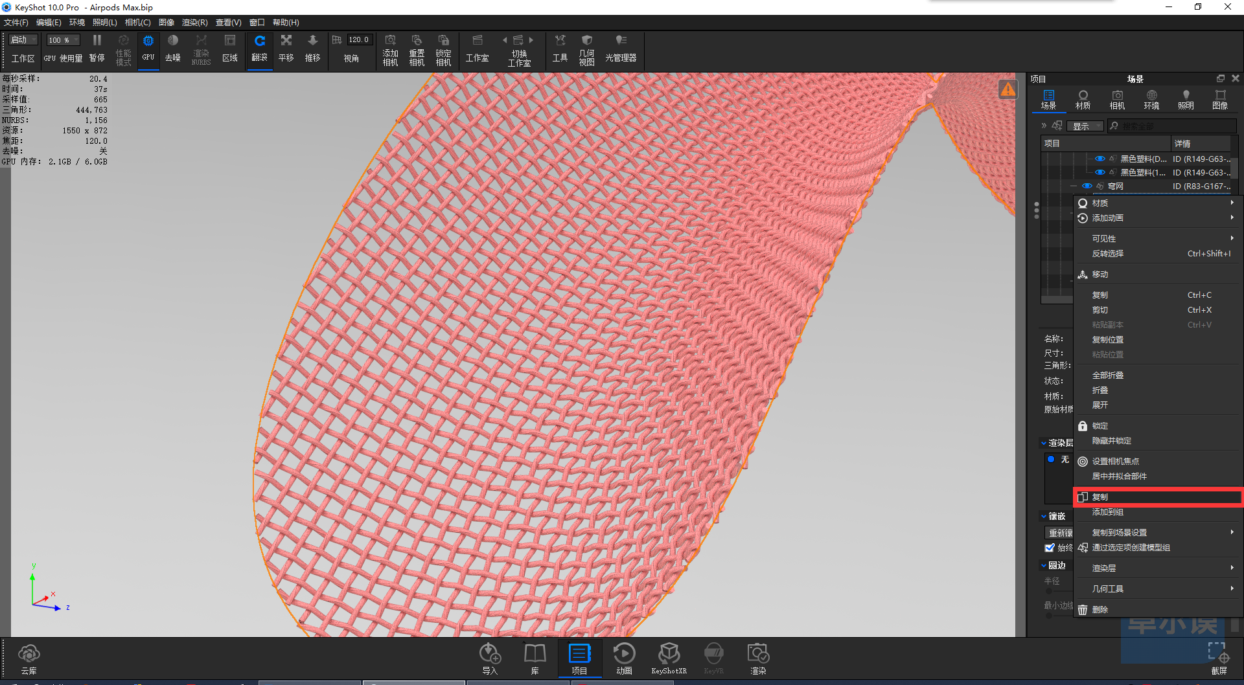Screen dimensions: 1244x685
Task: Click the 搜索全部 scene search field
Action: 1171,126
